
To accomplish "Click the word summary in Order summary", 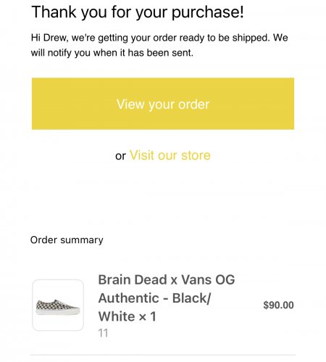I will (x=82, y=240).
